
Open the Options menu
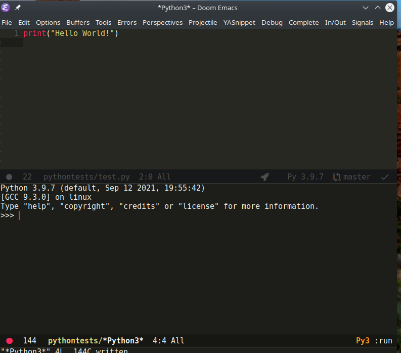48,23
